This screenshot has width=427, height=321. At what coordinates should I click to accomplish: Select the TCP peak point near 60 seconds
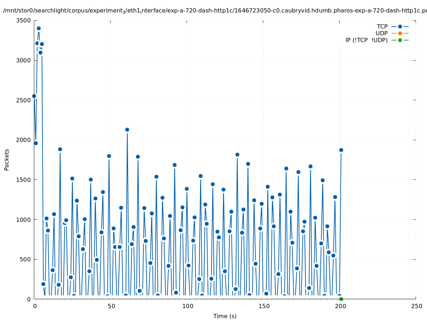pos(127,129)
